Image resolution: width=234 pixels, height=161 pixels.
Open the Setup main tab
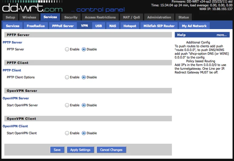[10, 17]
